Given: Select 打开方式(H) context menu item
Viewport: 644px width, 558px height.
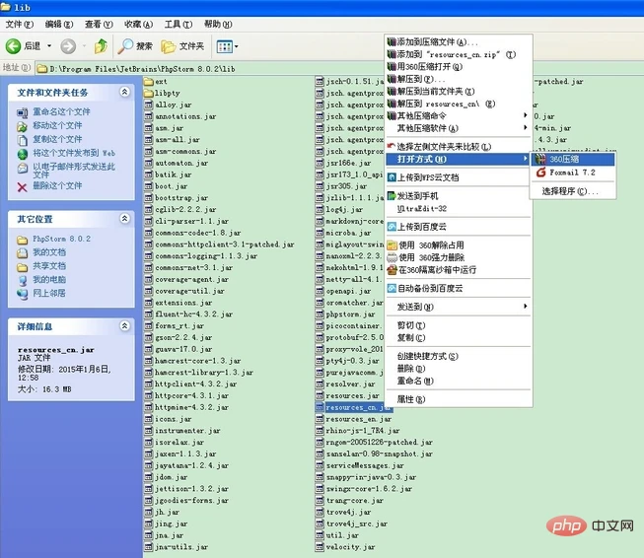Looking at the screenshot, I should [458, 159].
